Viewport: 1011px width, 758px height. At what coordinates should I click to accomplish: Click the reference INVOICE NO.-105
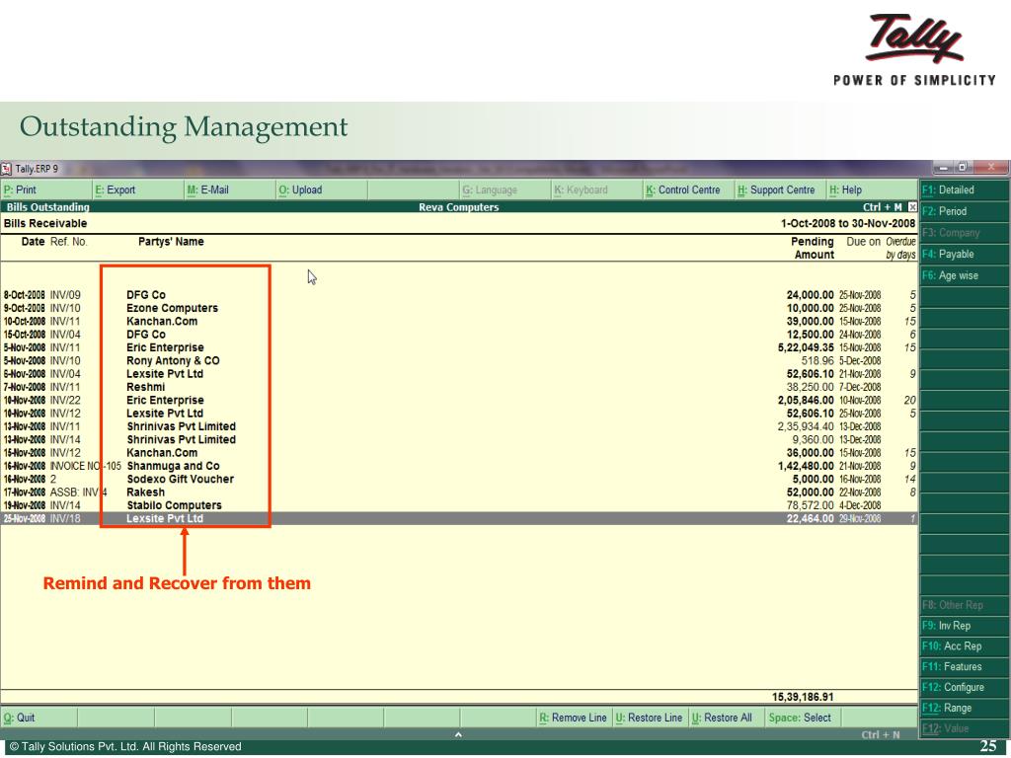(x=86, y=466)
